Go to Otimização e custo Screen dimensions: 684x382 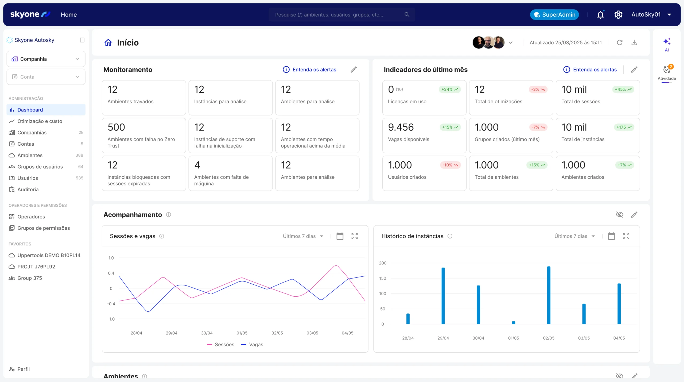point(40,121)
